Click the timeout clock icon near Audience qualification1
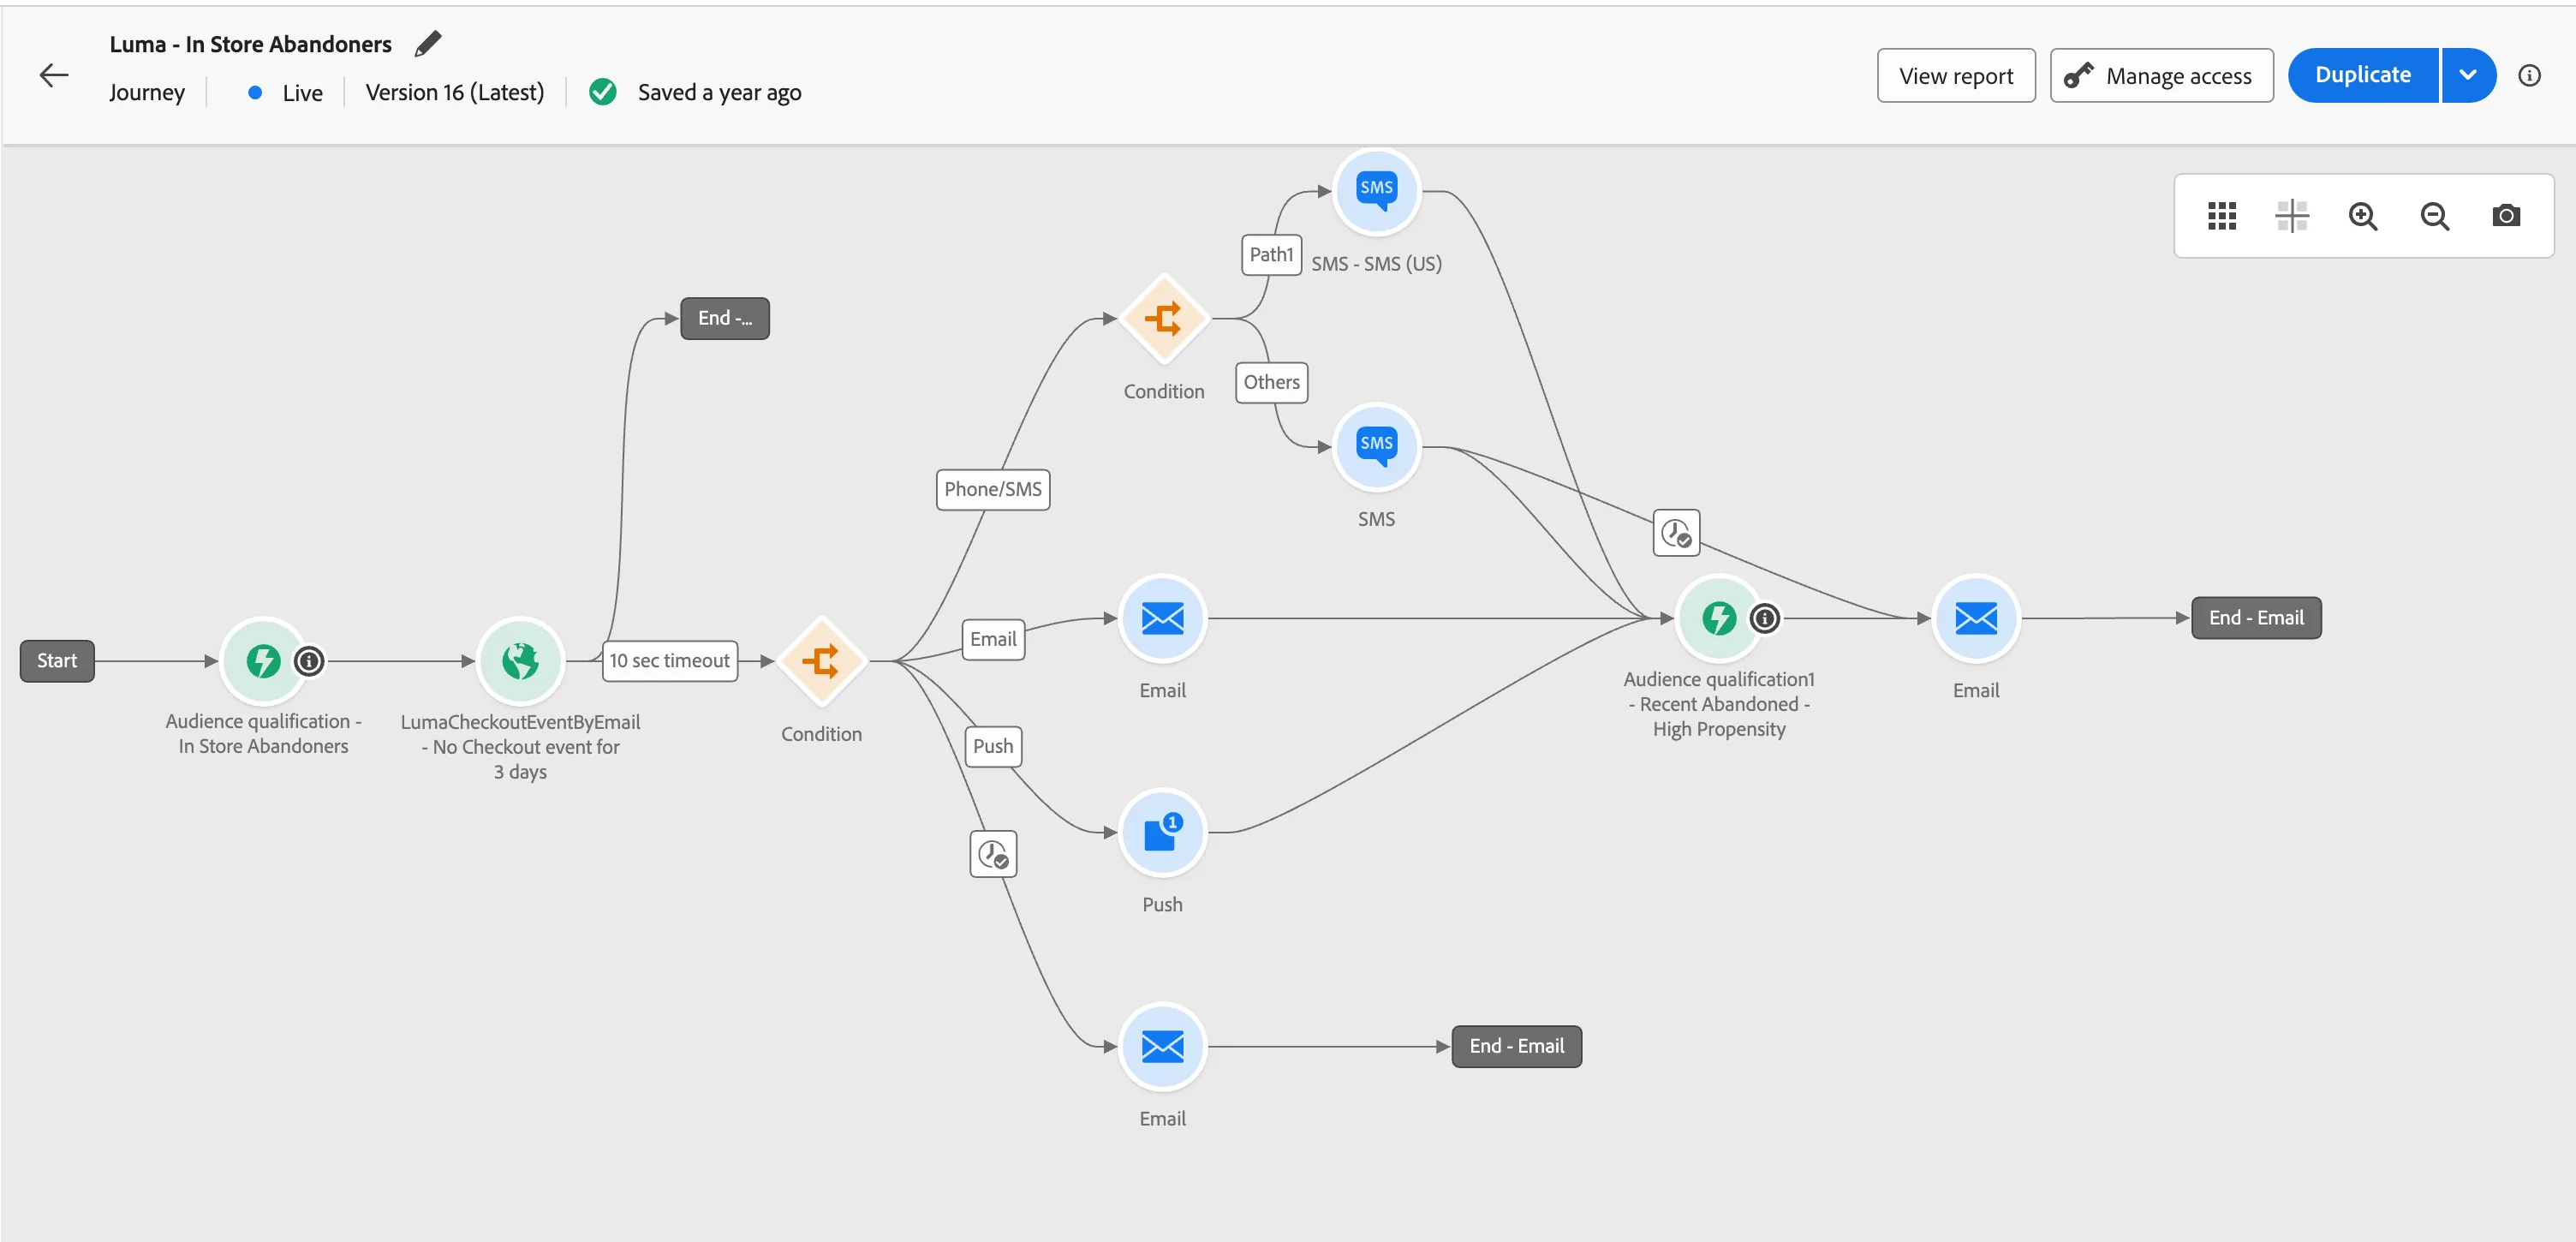Image resolution: width=2576 pixels, height=1242 pixels. pos(1676,533)
